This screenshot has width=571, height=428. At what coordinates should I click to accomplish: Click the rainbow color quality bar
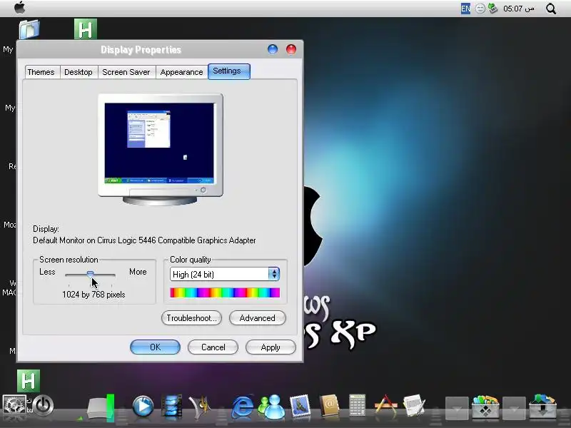(225, 292)
